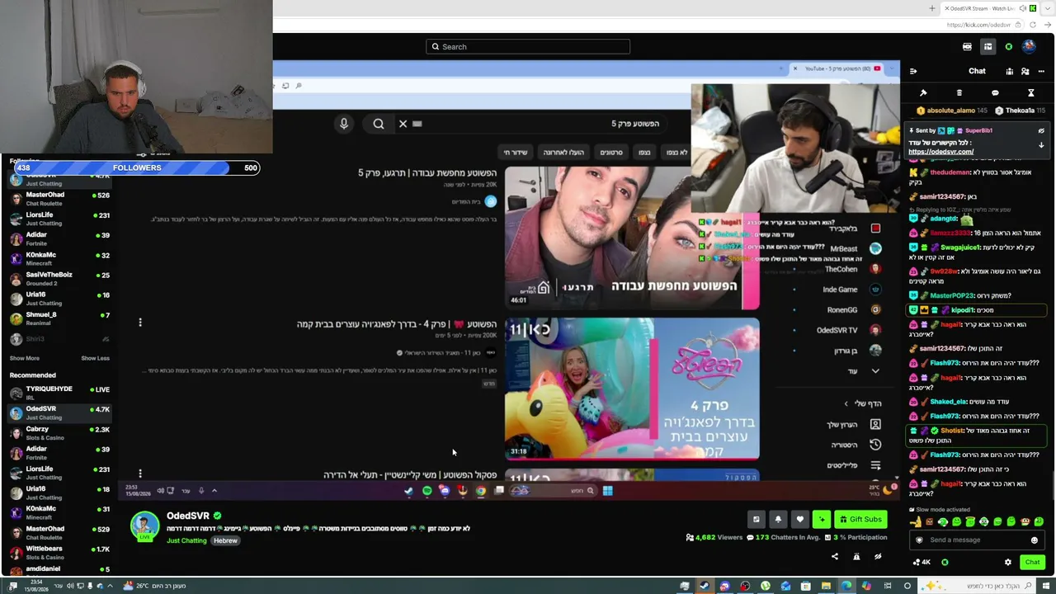This screenshot has width=1056, height=594.
Task: Open the clips icon in Kick header
Action: click(967, 47)
